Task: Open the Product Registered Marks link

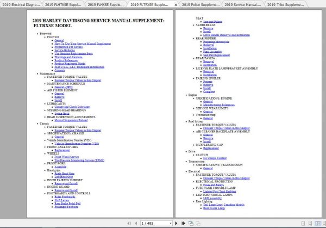Action: pyautogui.click(x=70, y=64)
